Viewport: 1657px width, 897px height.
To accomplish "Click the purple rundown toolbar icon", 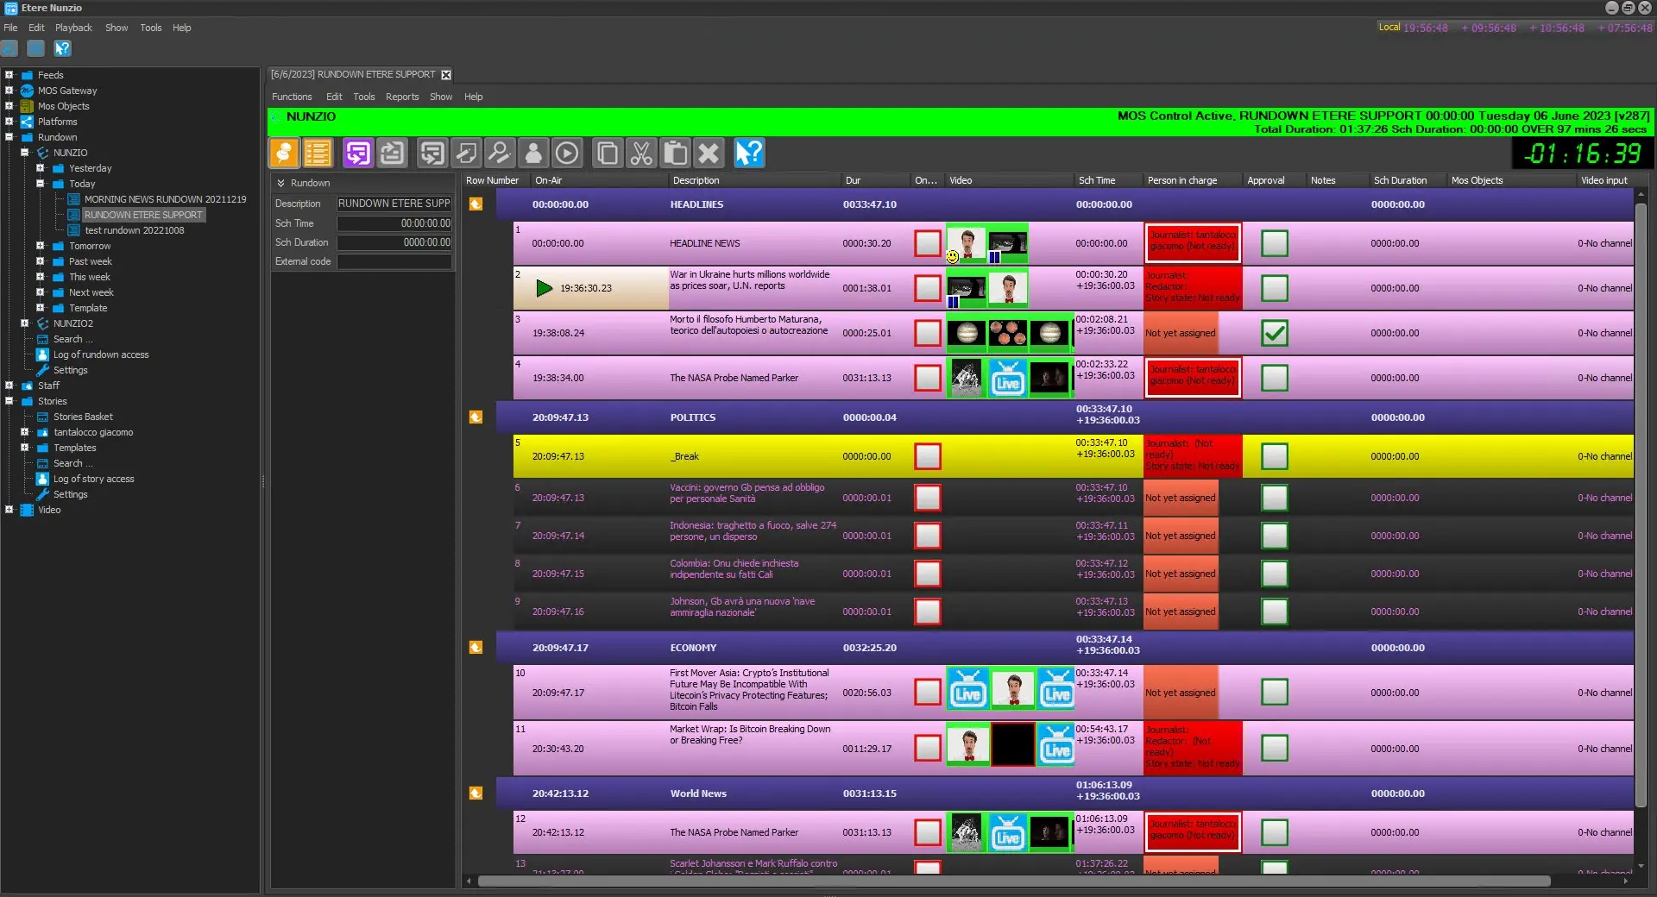I will [x=357, y=154].
